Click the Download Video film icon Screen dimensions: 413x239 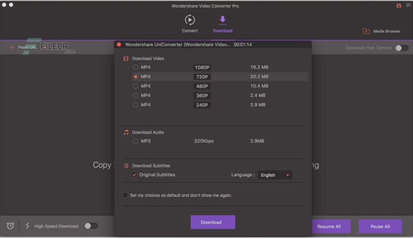(x=126, y=59)
